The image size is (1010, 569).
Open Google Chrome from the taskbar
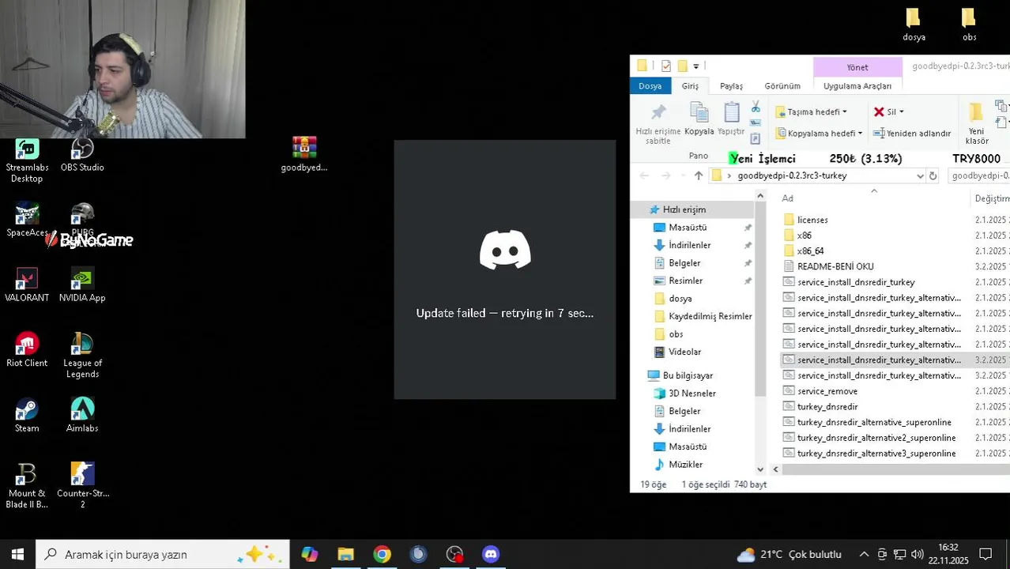[x=382, y=555]
